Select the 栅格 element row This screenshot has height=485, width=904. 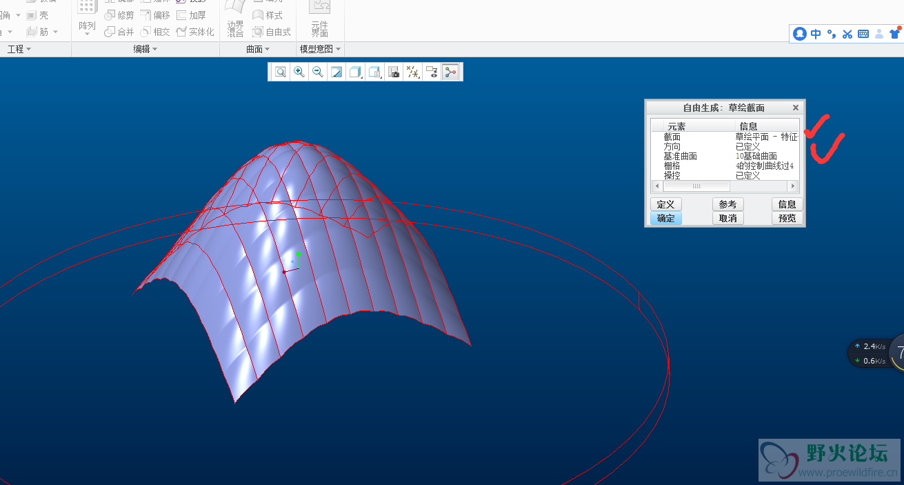(725, 166)
